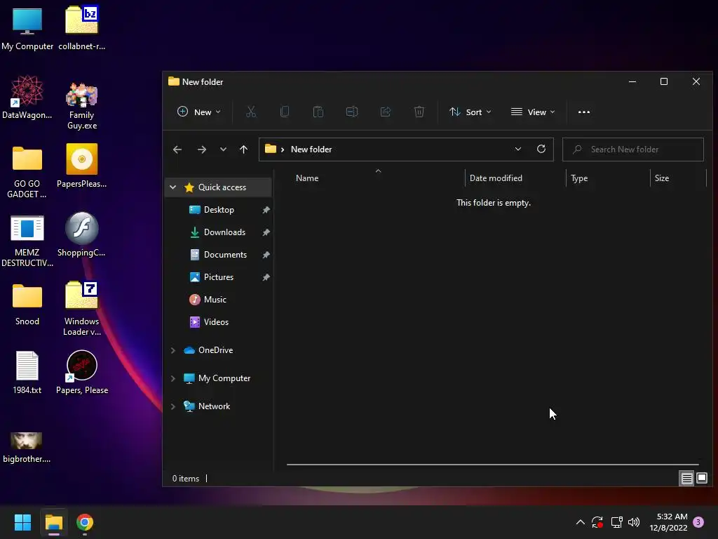
Task: Select the Family Guy.exe desktop icon
Action: (82, 105)
